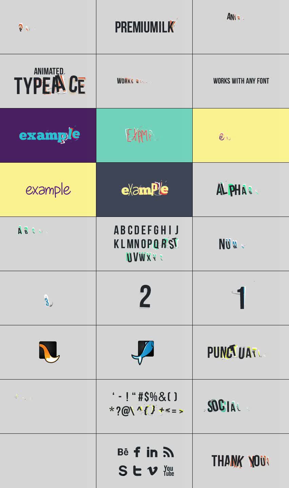The height and width of the screenshot is (488, 289).
Task: Select the Animated Typeface title frame
Action: pyautogui.click(x=48, y=81)
